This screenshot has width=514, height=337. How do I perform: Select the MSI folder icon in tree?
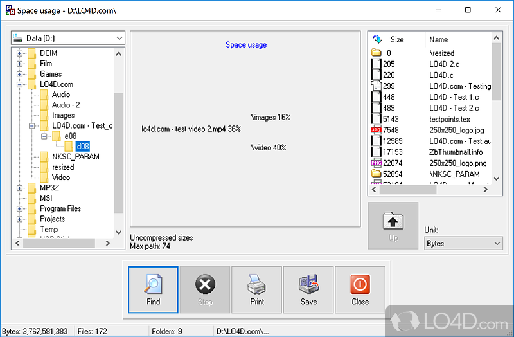[31, 198]
